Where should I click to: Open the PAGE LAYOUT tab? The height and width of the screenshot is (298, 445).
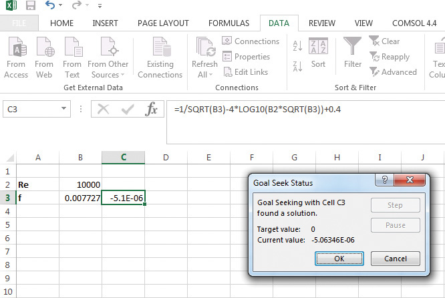(x=163, y=23)
